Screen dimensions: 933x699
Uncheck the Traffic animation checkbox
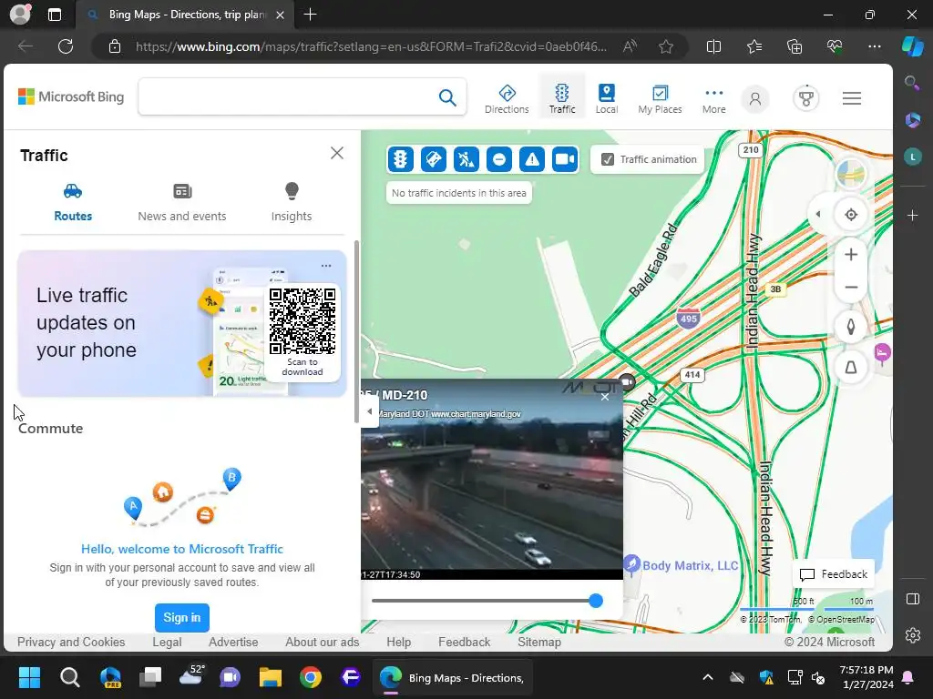608,159
